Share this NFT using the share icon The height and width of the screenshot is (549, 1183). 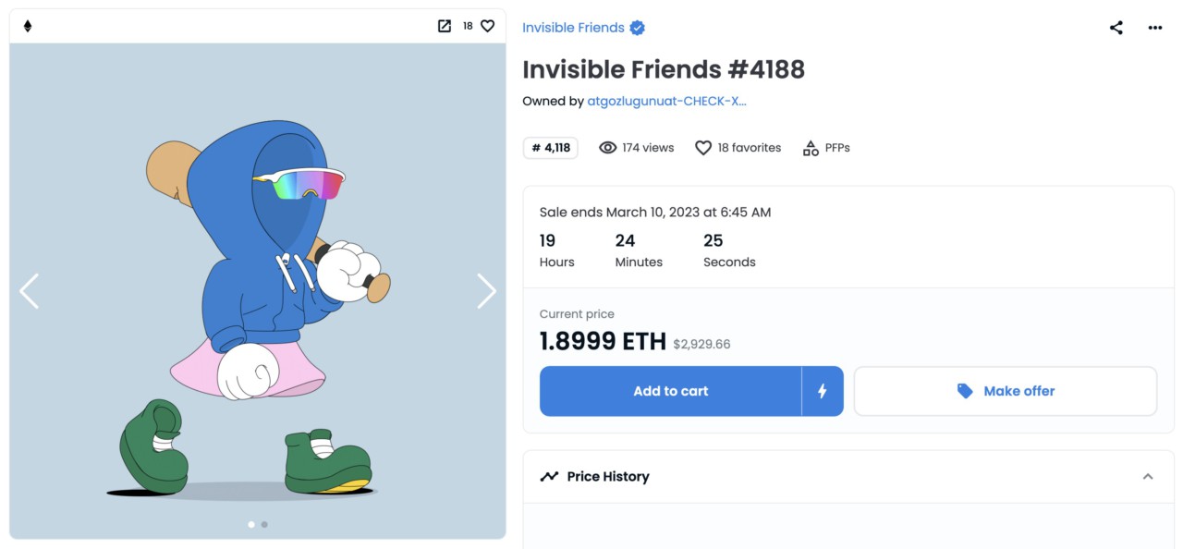[1116, 27]
